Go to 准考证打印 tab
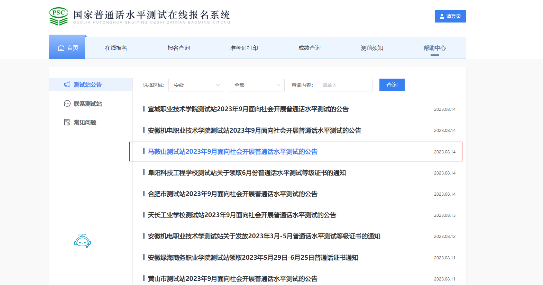The image size is (543, 285). click(244, 48)
